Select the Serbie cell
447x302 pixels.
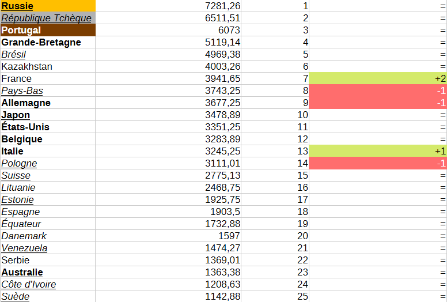48,260
